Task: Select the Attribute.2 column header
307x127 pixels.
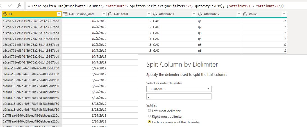Action: tap(219, 14)
